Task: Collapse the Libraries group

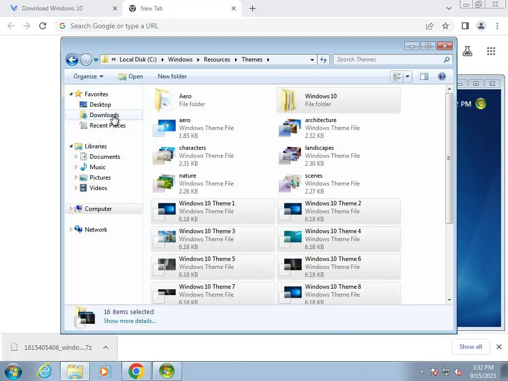Action: (71, 146)
